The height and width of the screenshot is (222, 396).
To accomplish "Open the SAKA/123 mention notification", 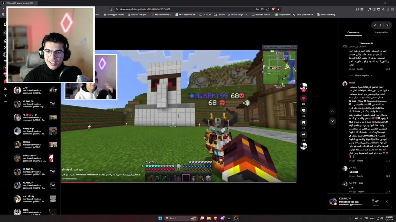I will 36,158.
